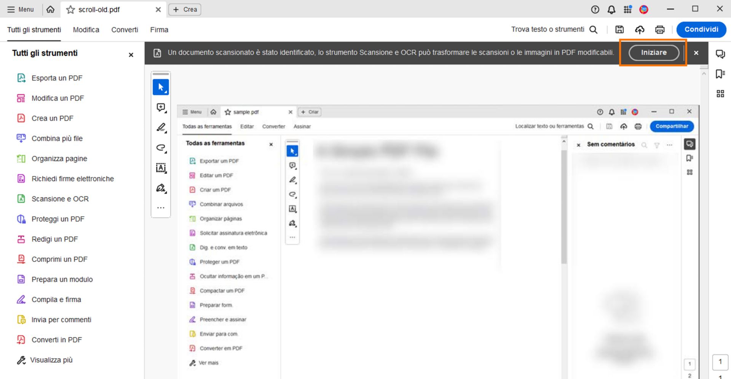Select the freehand Draw tool
This screenshot has width=731, height=379.
click(161, 148)
